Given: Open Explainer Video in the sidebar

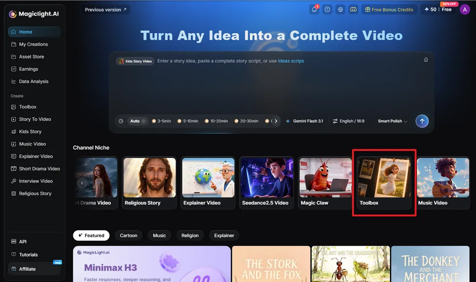Looking at the screenshot, I should [x=34, y=156].
